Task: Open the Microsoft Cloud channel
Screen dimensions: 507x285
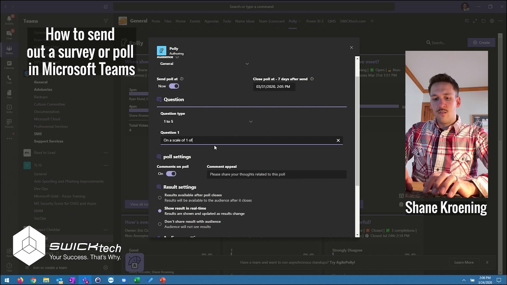Action: pos(47,119)
